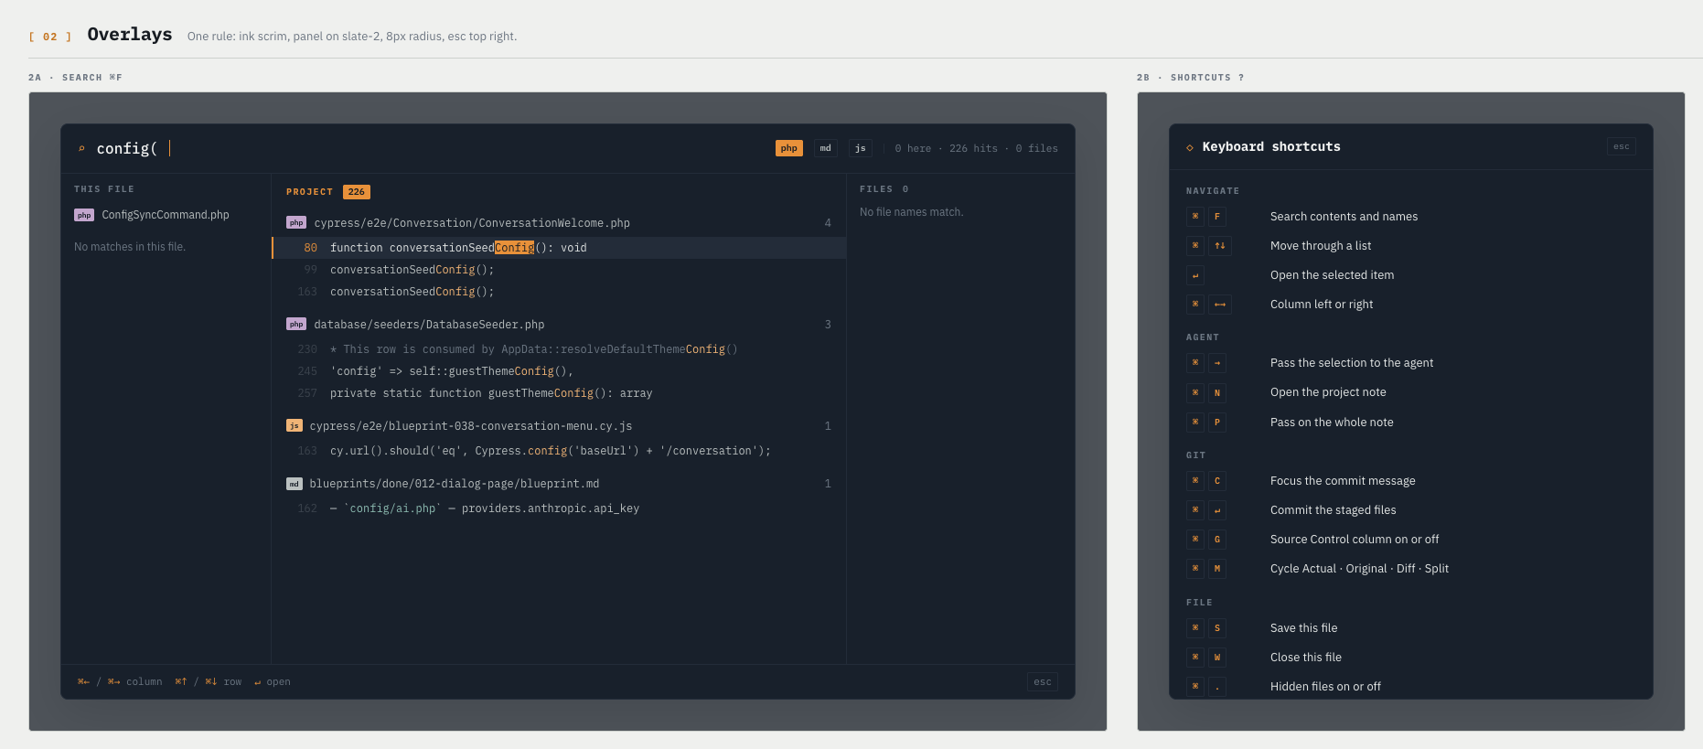The image size is (1703, 749).
Task: Click right arrow key for Pass the selection
Action: click(1217, 363)
